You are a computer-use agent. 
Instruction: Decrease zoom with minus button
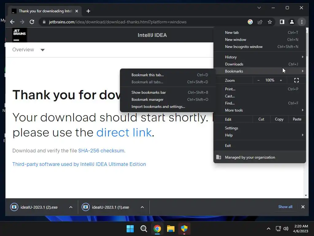(258, 80)
